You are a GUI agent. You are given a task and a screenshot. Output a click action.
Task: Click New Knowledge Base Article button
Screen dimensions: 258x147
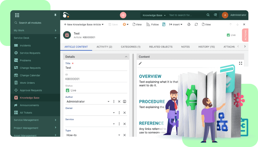tap(83, 24)
